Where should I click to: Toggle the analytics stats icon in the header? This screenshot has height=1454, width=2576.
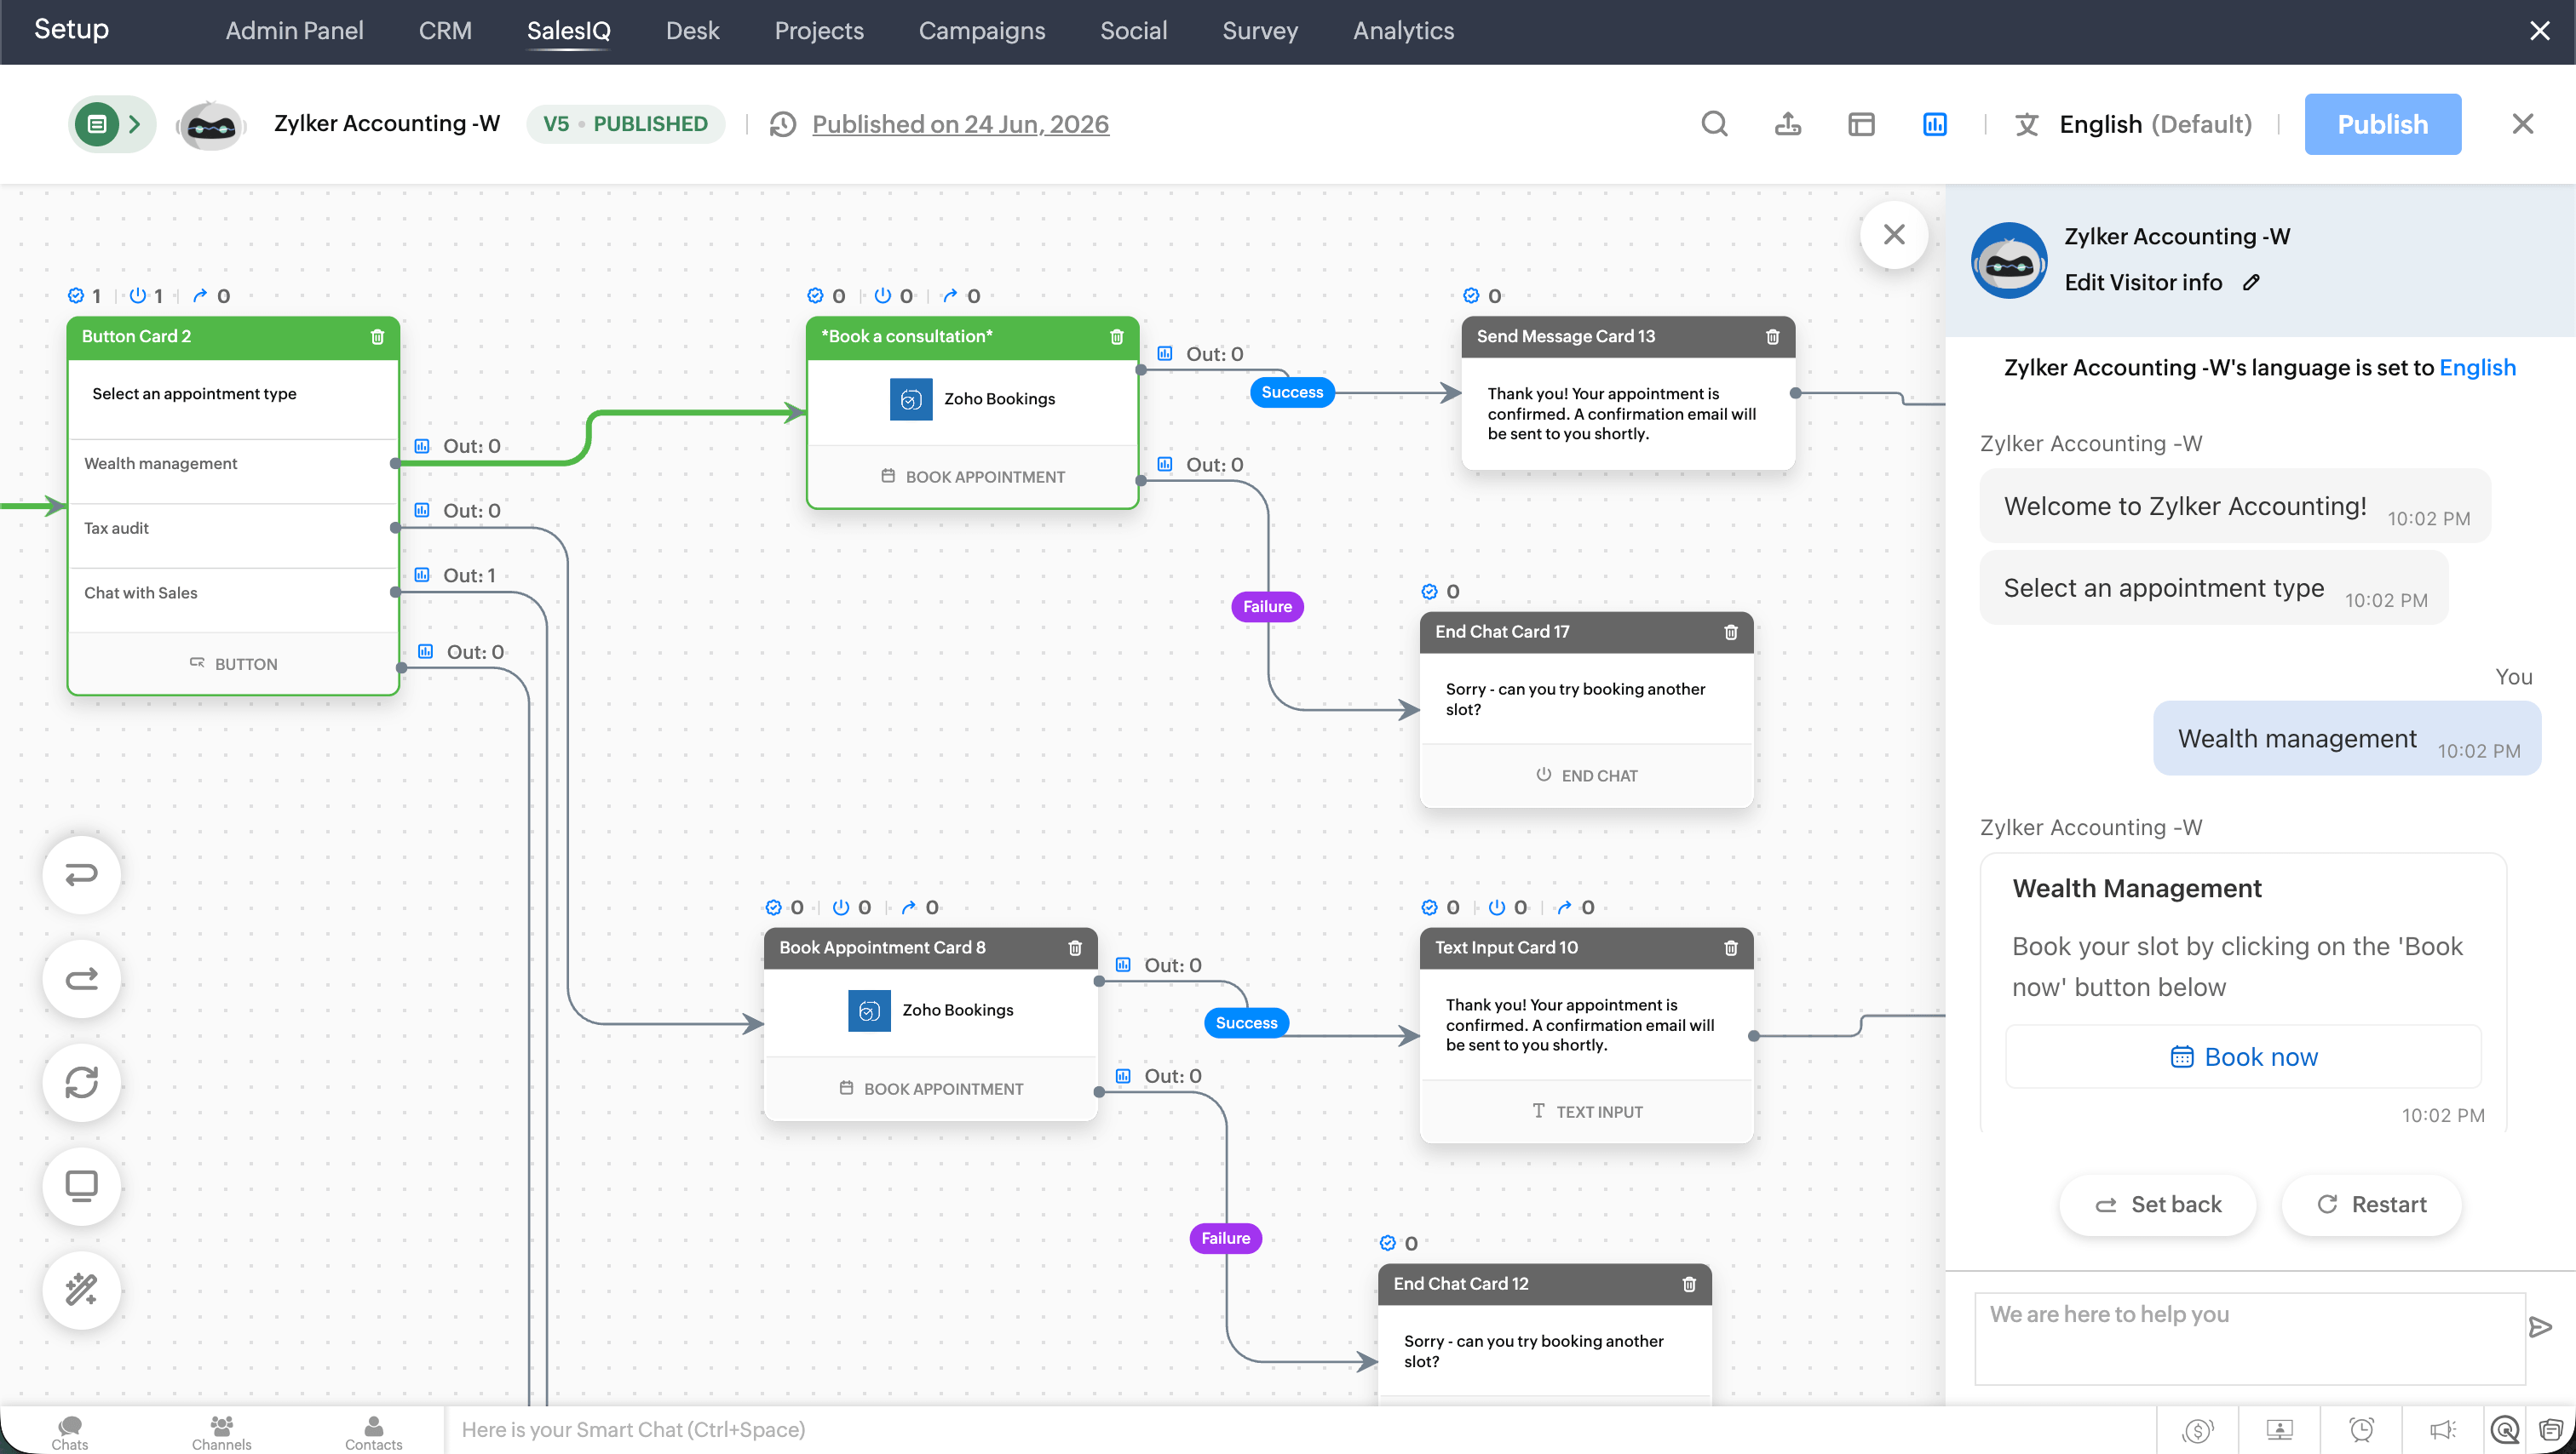pyautogui.click(x=1934, y=124)
